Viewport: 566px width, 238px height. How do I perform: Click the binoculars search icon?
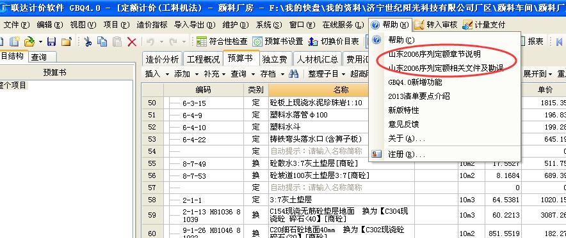tap(293, 74)
